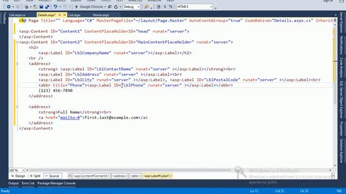Click the Navigate Backward arrow icon
The image size is (346, 194).
point(9,7)
